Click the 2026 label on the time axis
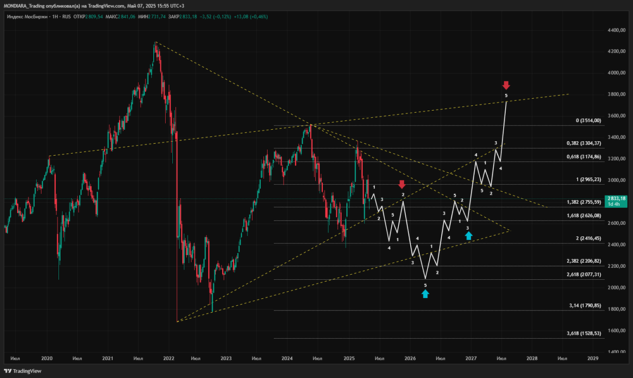 click(410, 358)
